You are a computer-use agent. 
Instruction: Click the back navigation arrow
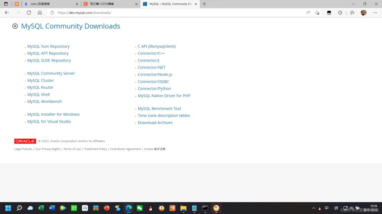pyautogui.click(x=7, y=13)
